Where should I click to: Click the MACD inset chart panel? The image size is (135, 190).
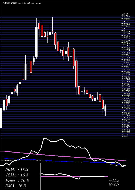[74, 176]
